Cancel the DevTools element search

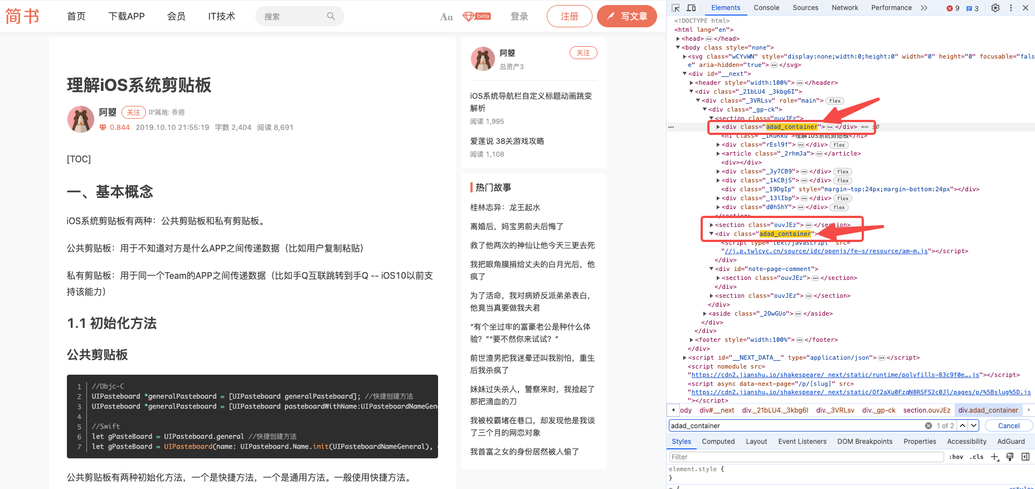pyautogui.click(x=1009, y=425)
